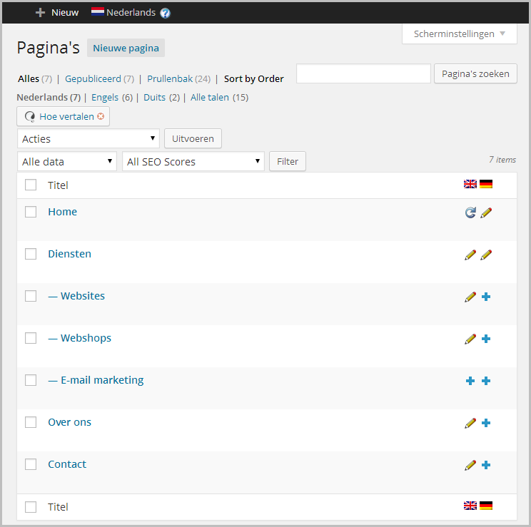Select the Diensten page checkbox
Screen dimensions: 531x527
click(31, 254)
